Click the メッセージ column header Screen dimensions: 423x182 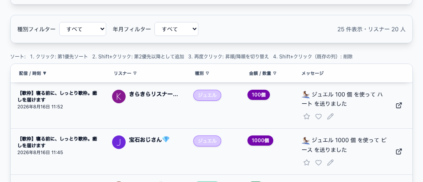click(313, 73)
